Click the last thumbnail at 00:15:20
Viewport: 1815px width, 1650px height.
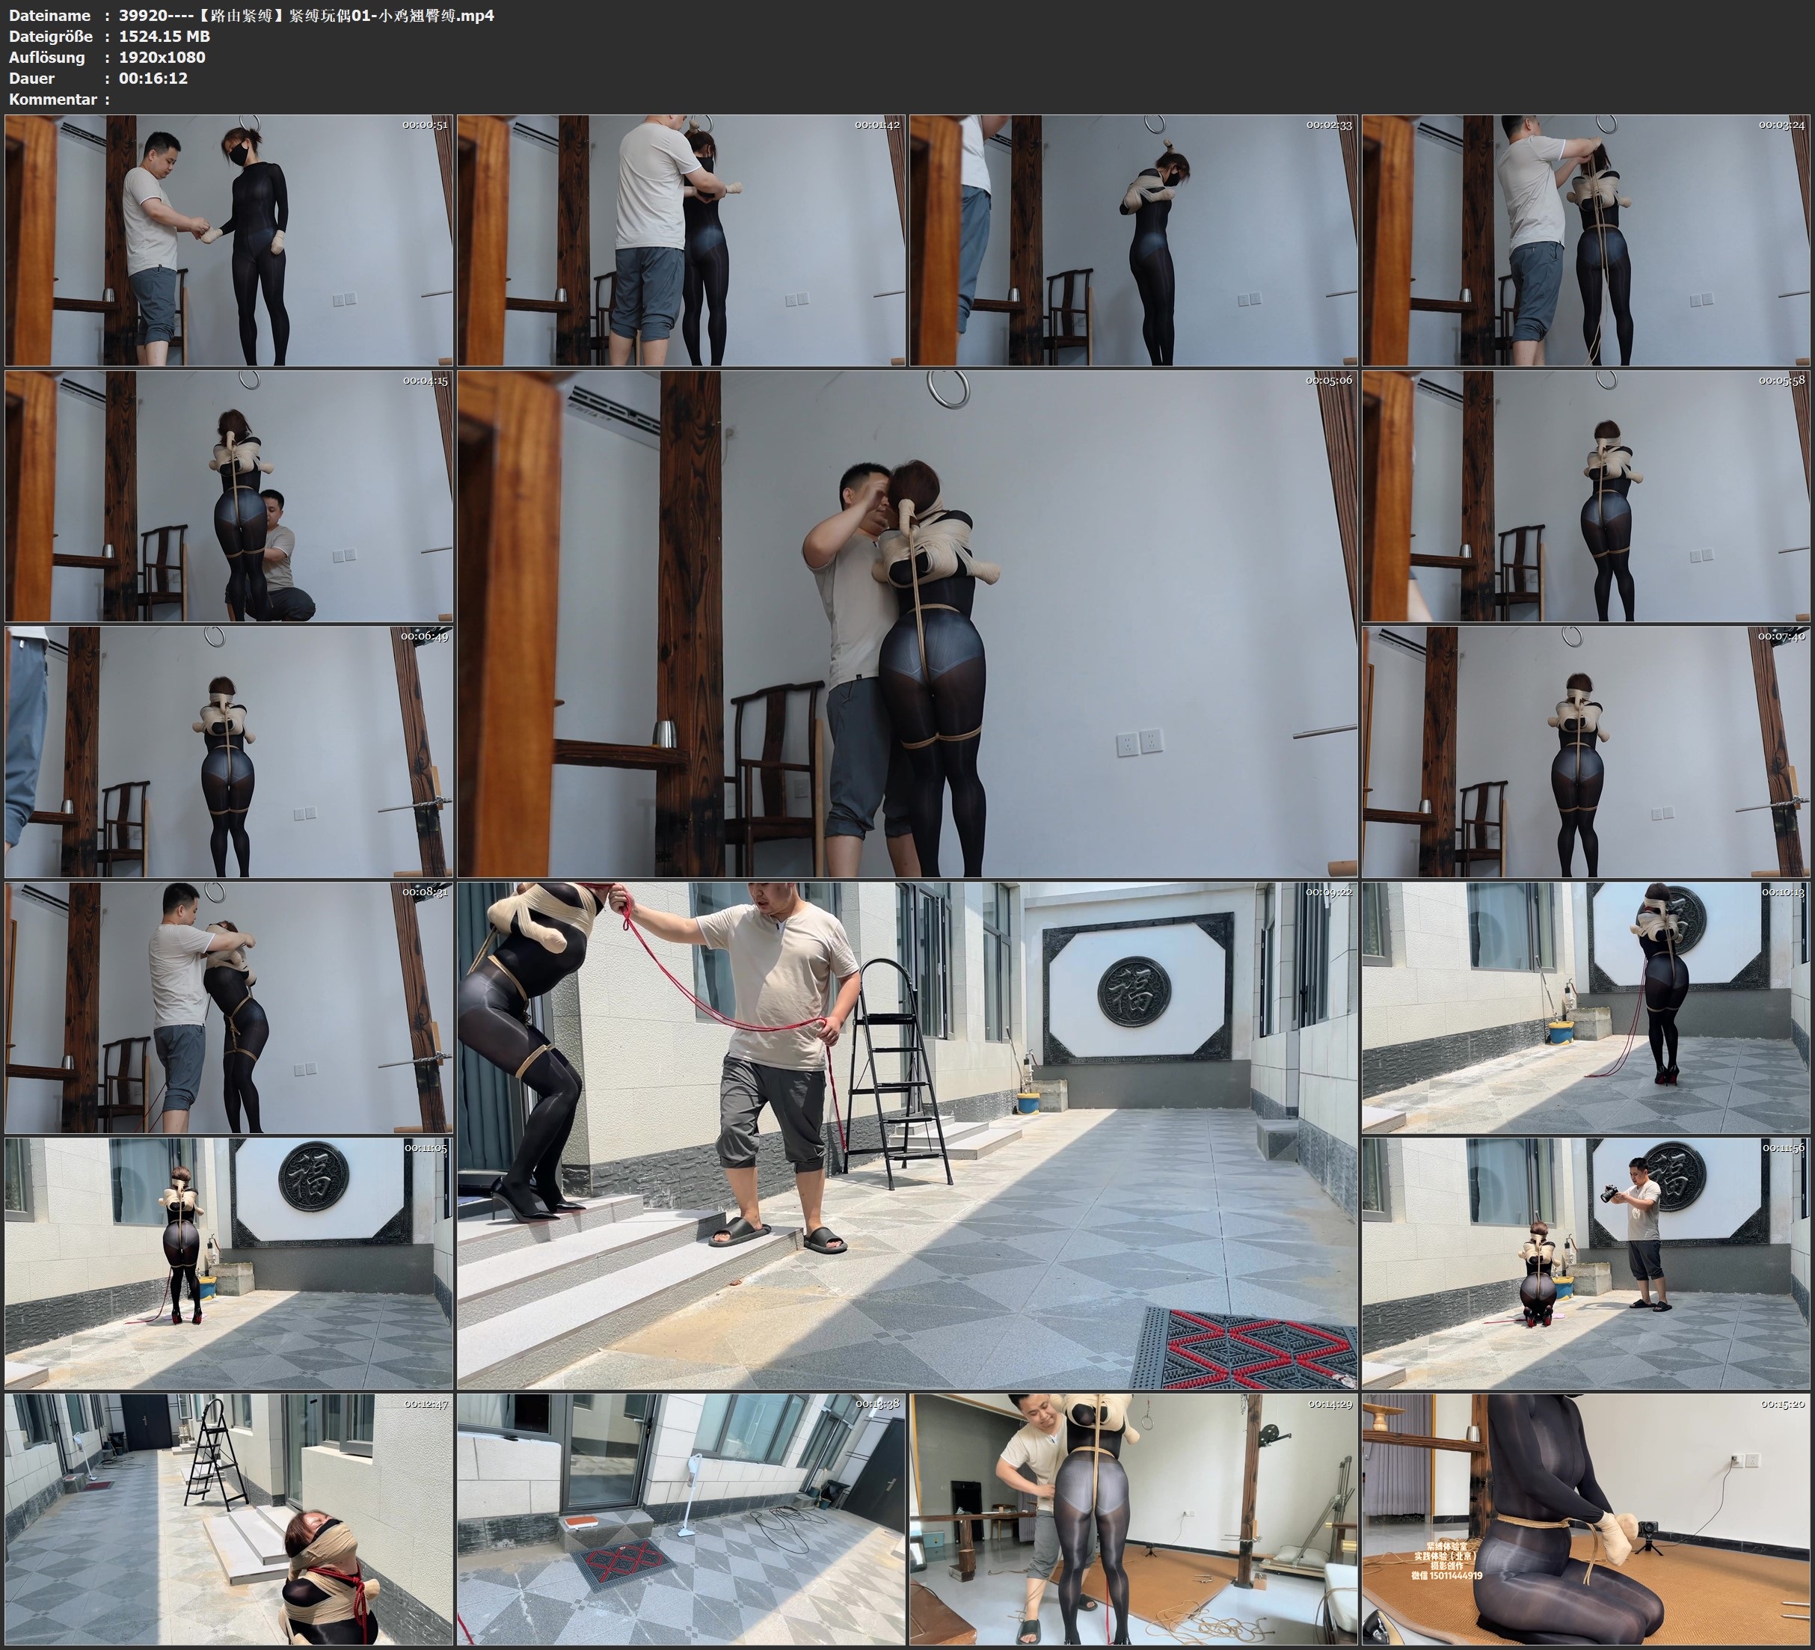pyautogui.click(x=1586, y=1518)
